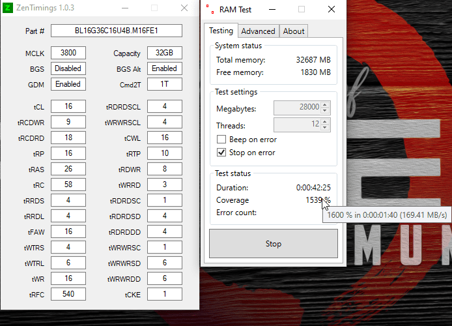Screen dimensions: 452x326
Task: Click the tCKE value box
Action: pyautogui.click(x=165, y=294)
